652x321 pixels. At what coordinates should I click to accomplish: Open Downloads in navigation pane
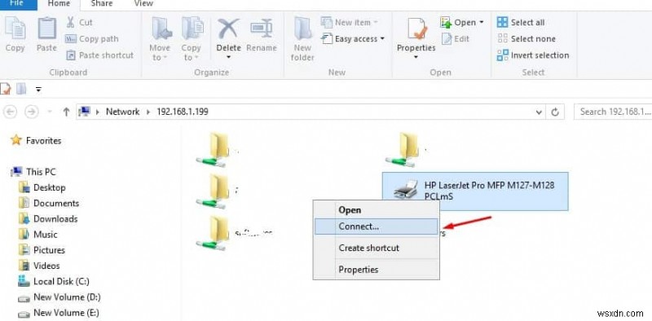(48, 218)
